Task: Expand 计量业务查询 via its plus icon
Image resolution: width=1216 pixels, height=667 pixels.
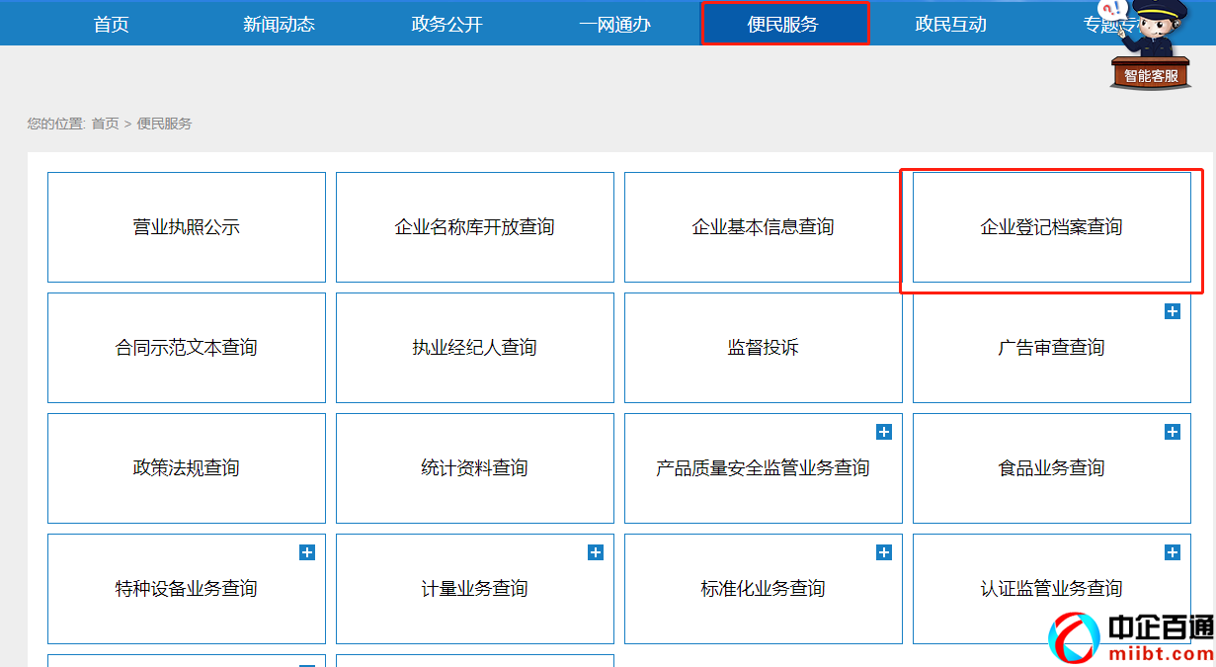Action: coord(595,552)
